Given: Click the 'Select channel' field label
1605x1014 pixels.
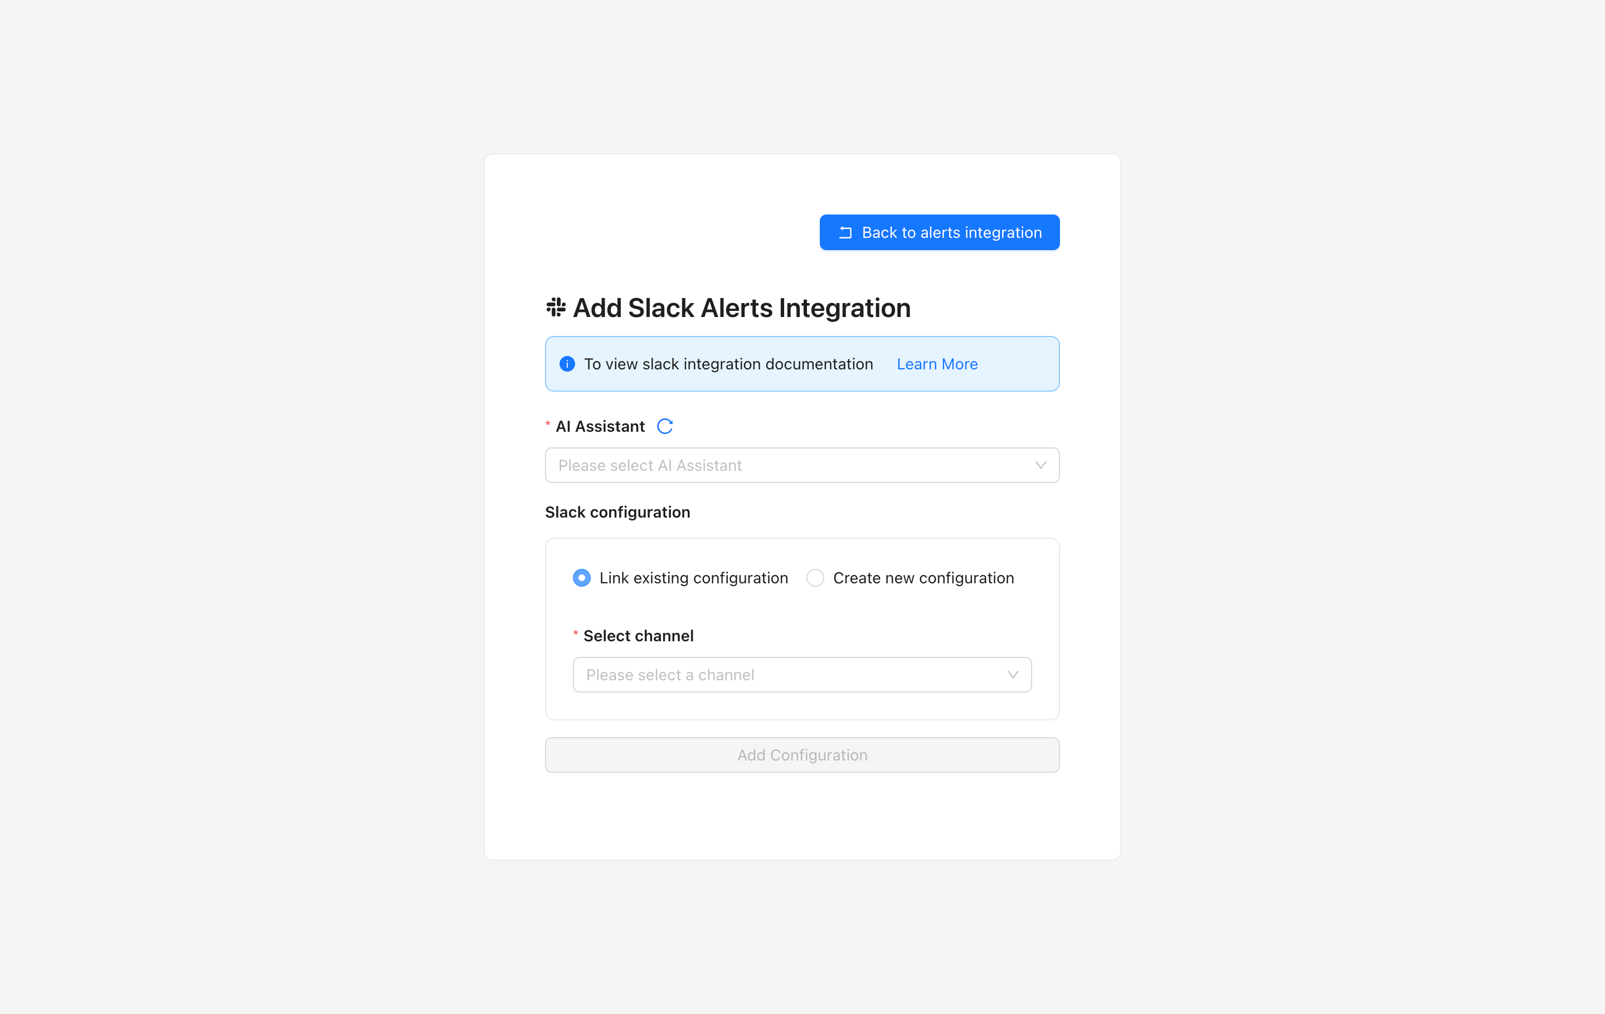Looking at the screenshot, I should [x=638, y=636].
